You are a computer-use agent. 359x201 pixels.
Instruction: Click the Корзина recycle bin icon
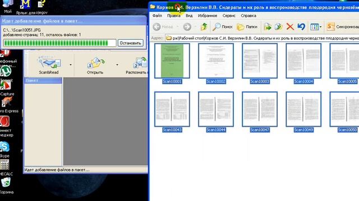(6, 183)
